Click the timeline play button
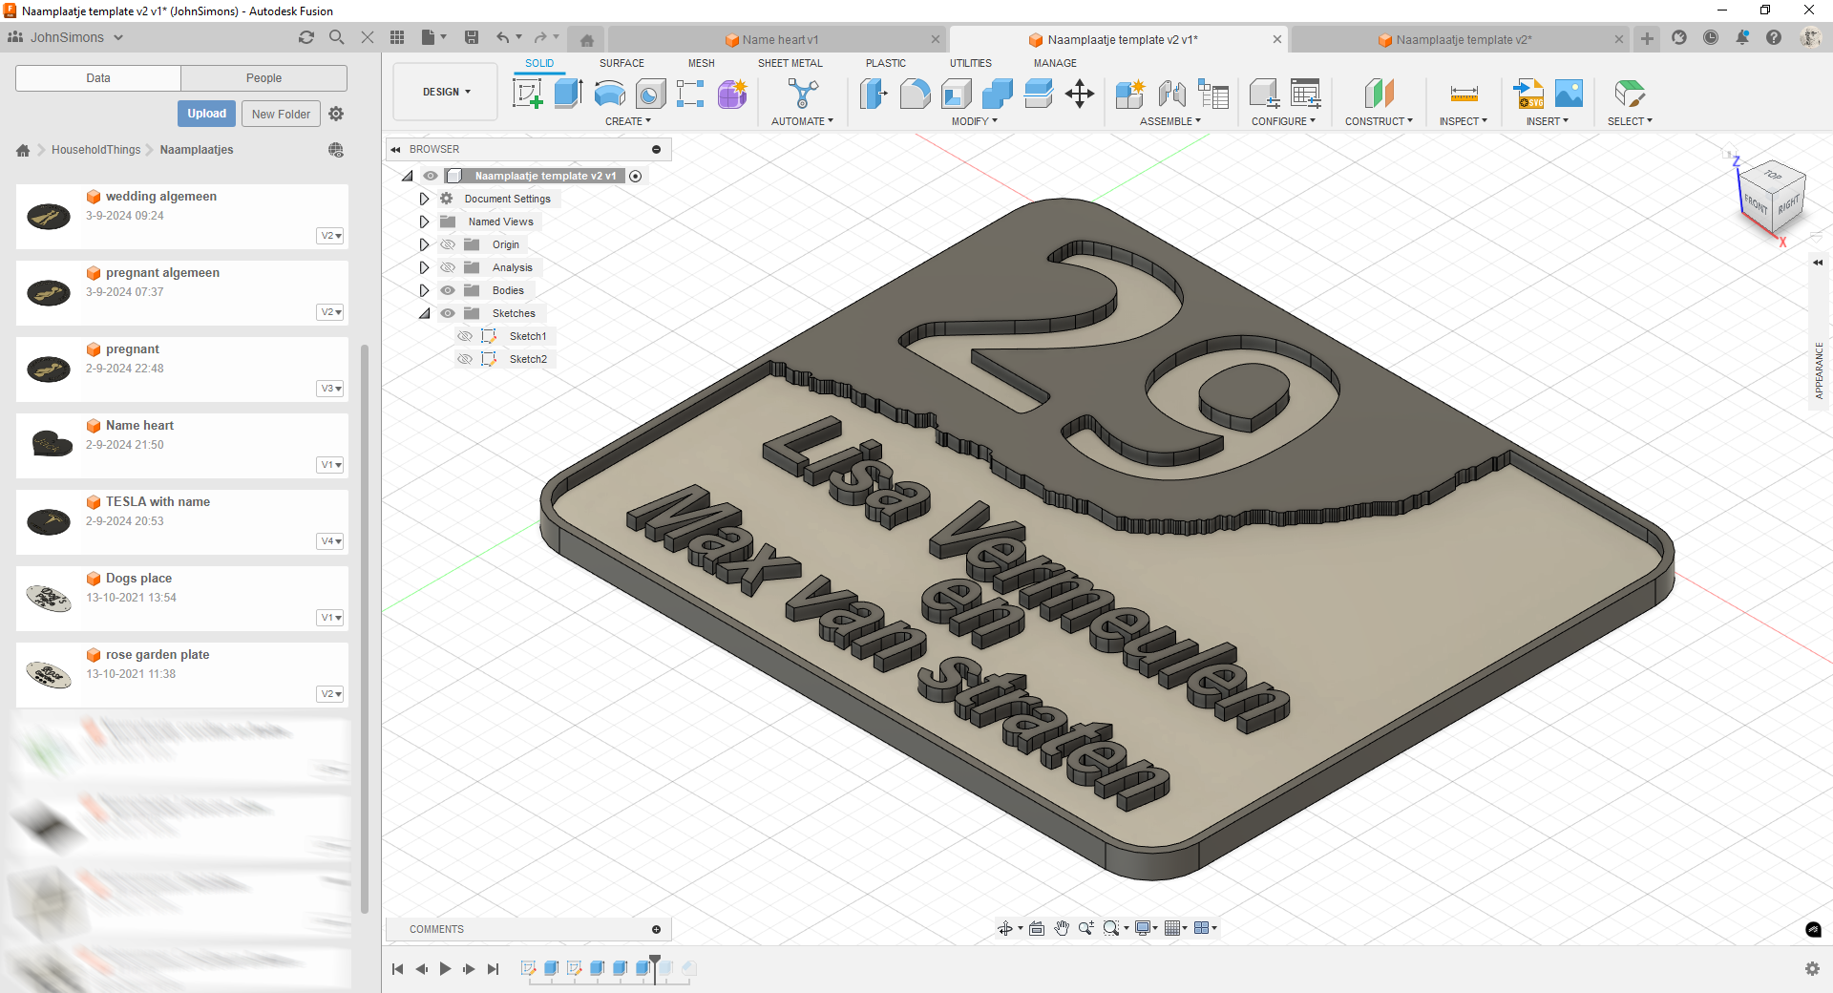This screenshot has width=1833, height=993. point(445,969)
